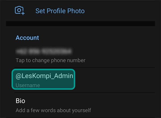Select the Account section header

pyautogui.click(x=27, y=38)
